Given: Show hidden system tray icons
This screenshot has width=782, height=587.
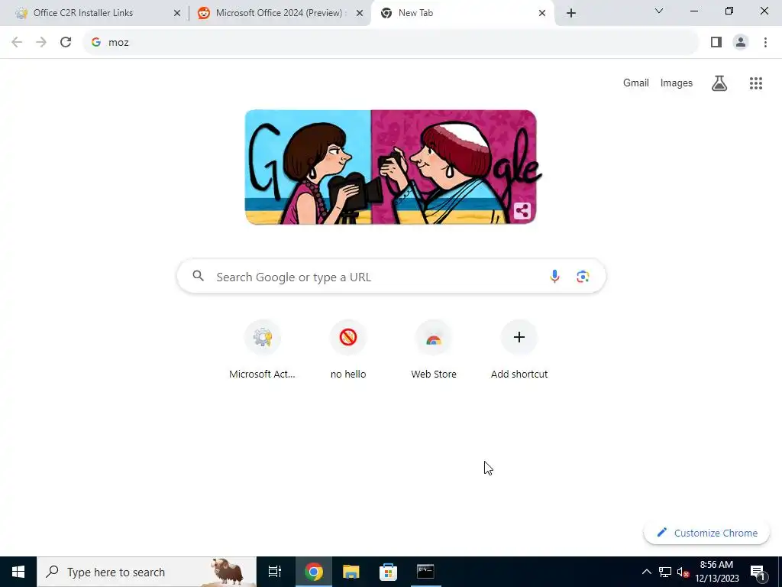Looking at the screenshot, I should [646, 572].
